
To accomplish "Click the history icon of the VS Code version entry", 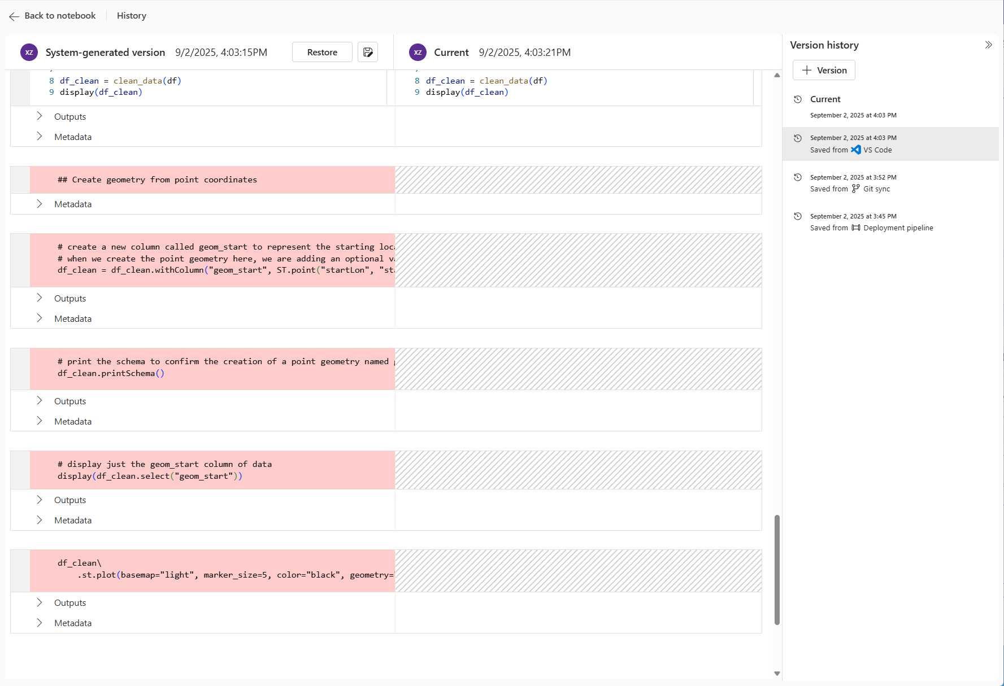I will click(x=798, y=138).
